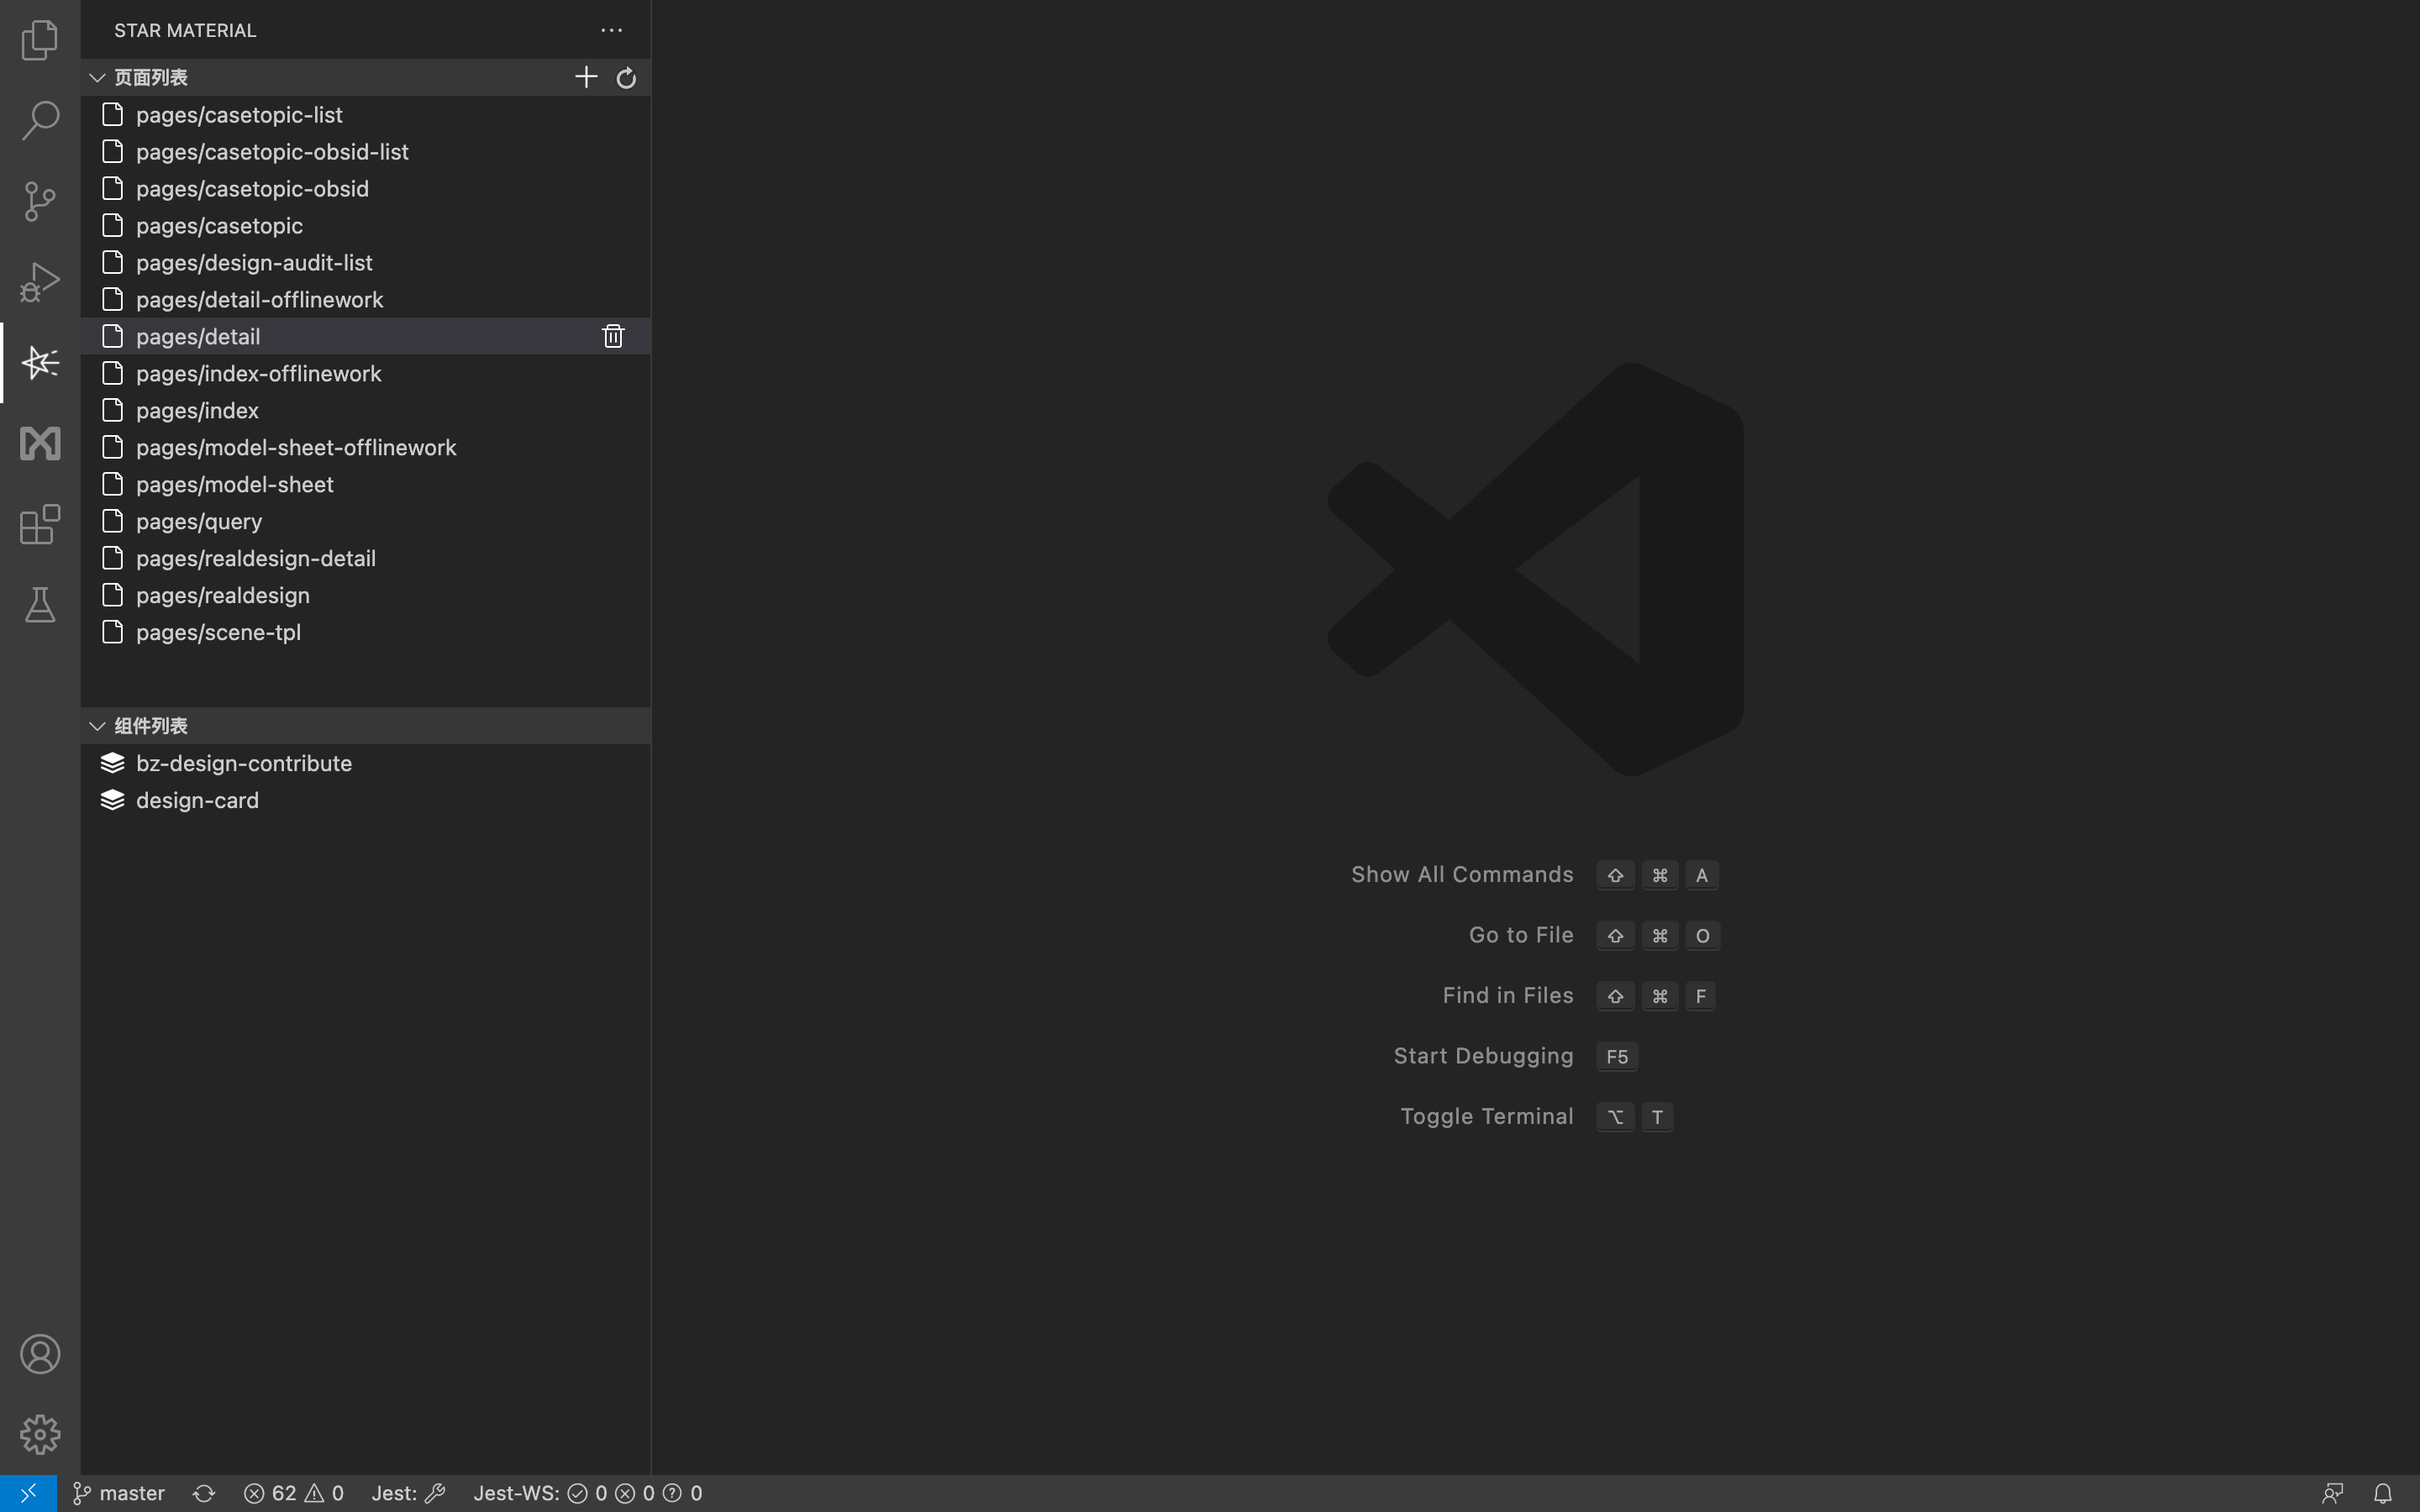Click the plus icon to add a page
The height and width of the screenshot is (1512, 2420).
point(586,77)
